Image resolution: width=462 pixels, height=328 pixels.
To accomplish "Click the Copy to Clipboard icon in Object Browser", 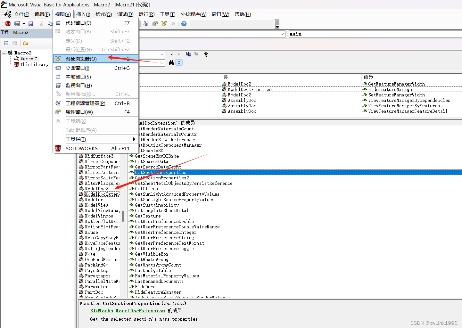I will [x=189, y=54].
